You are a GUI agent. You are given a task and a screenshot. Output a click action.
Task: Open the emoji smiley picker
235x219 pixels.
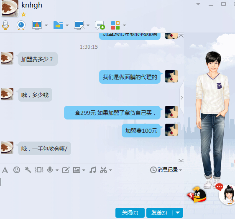[x=17, y=170]
